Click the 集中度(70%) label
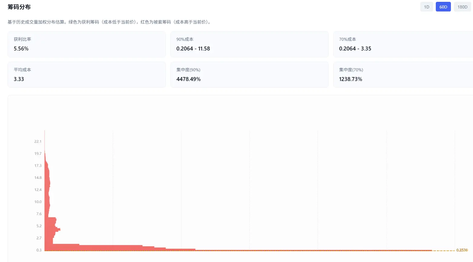This screenshot has width=473, height=262. (351, 70)
